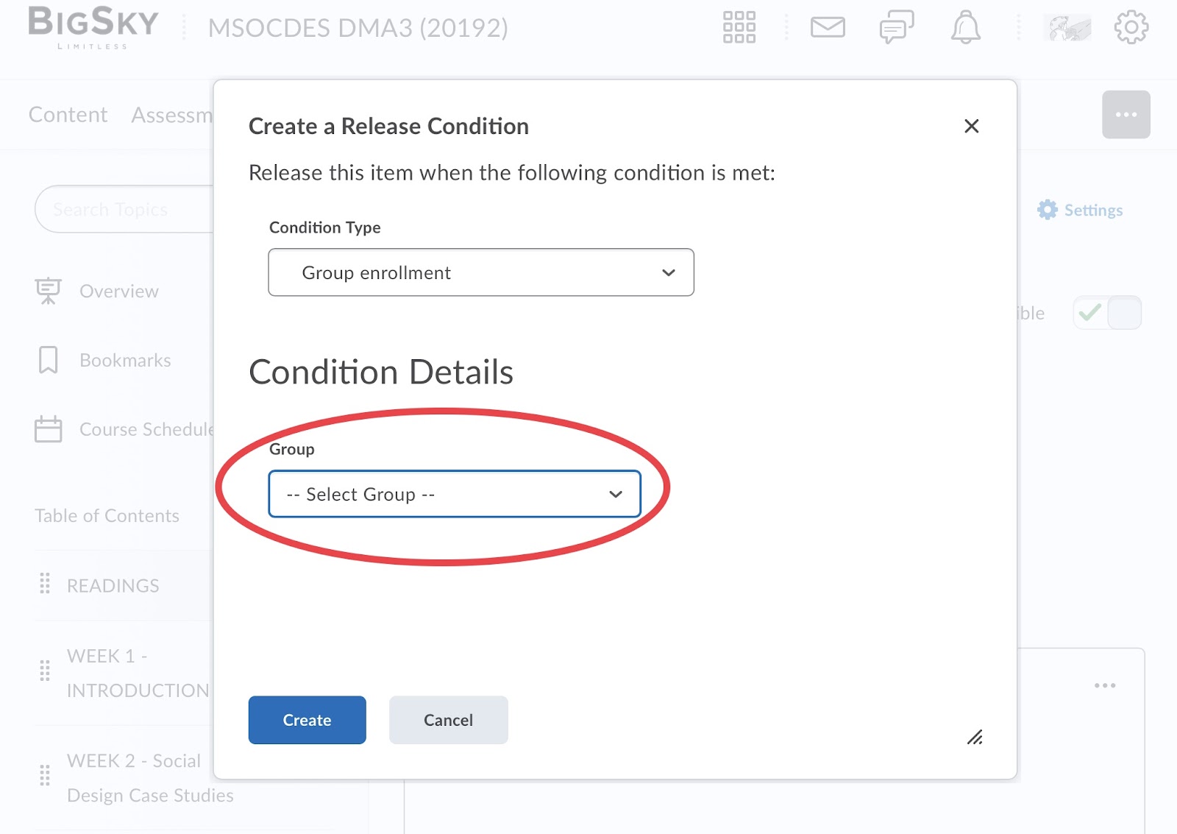The height and width of the screenshot is (834, 1177).
Task: Click the user profile avatar thumbnail
Action: point(1067,28)
